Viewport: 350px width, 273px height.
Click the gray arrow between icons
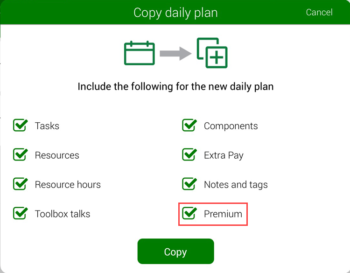[x=175, y=54]
